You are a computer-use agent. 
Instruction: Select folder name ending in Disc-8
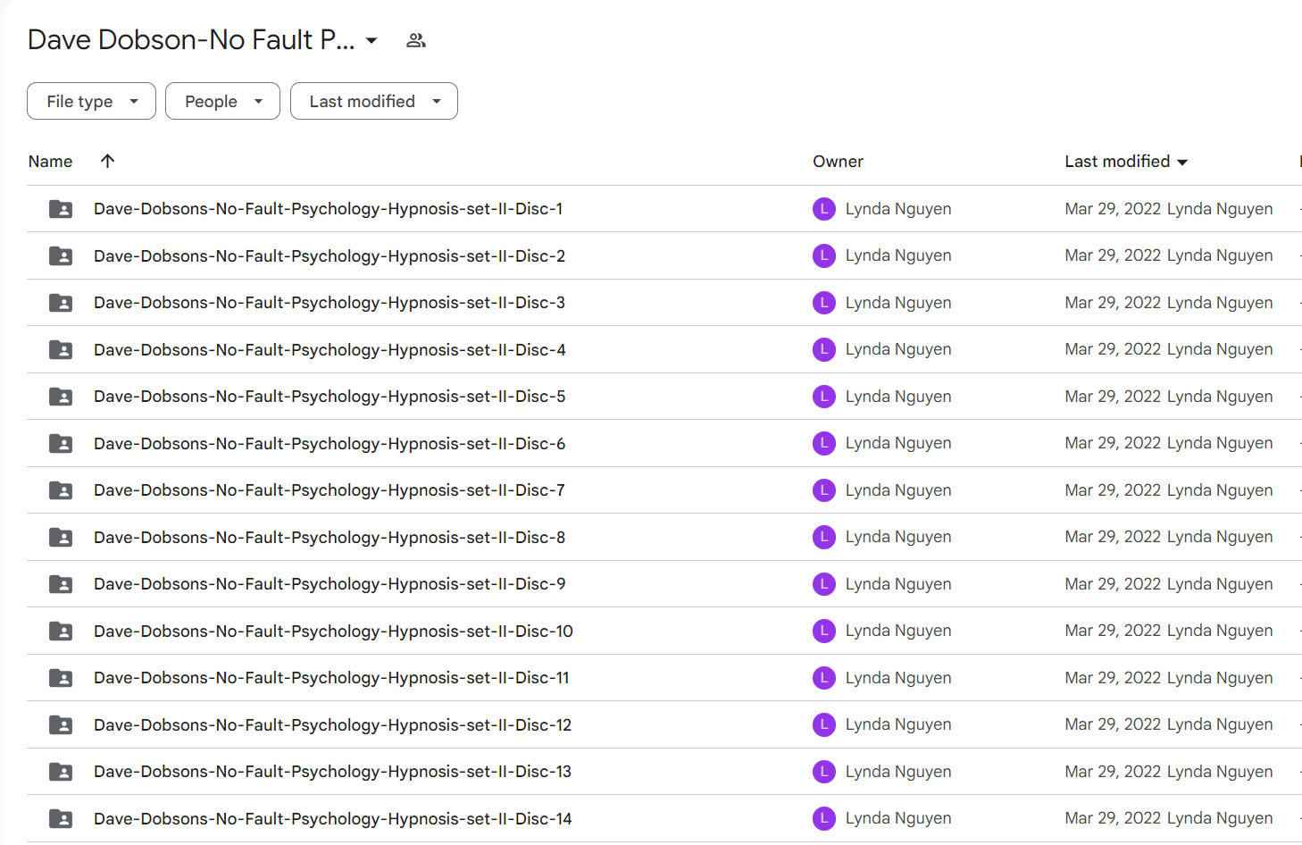point(330,537)
